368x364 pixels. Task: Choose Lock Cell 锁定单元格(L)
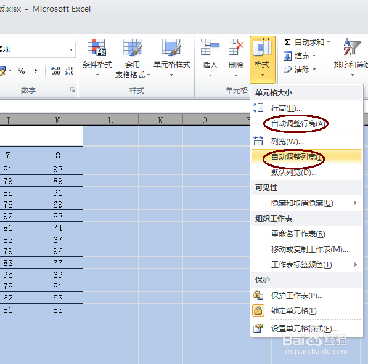tap(306, 311)
